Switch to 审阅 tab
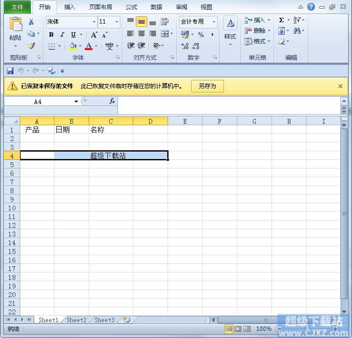352x338 pixels. pyautogui.click(x=182, y=7)
